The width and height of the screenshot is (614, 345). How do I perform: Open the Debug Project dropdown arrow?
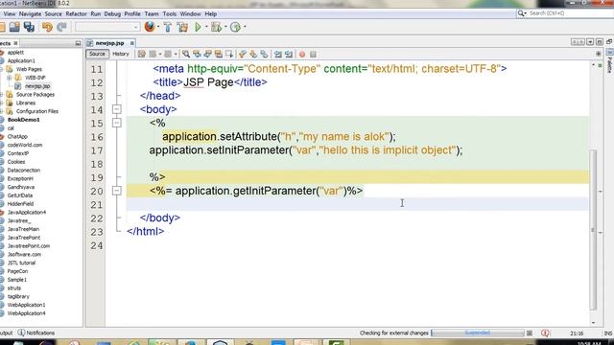225,27
